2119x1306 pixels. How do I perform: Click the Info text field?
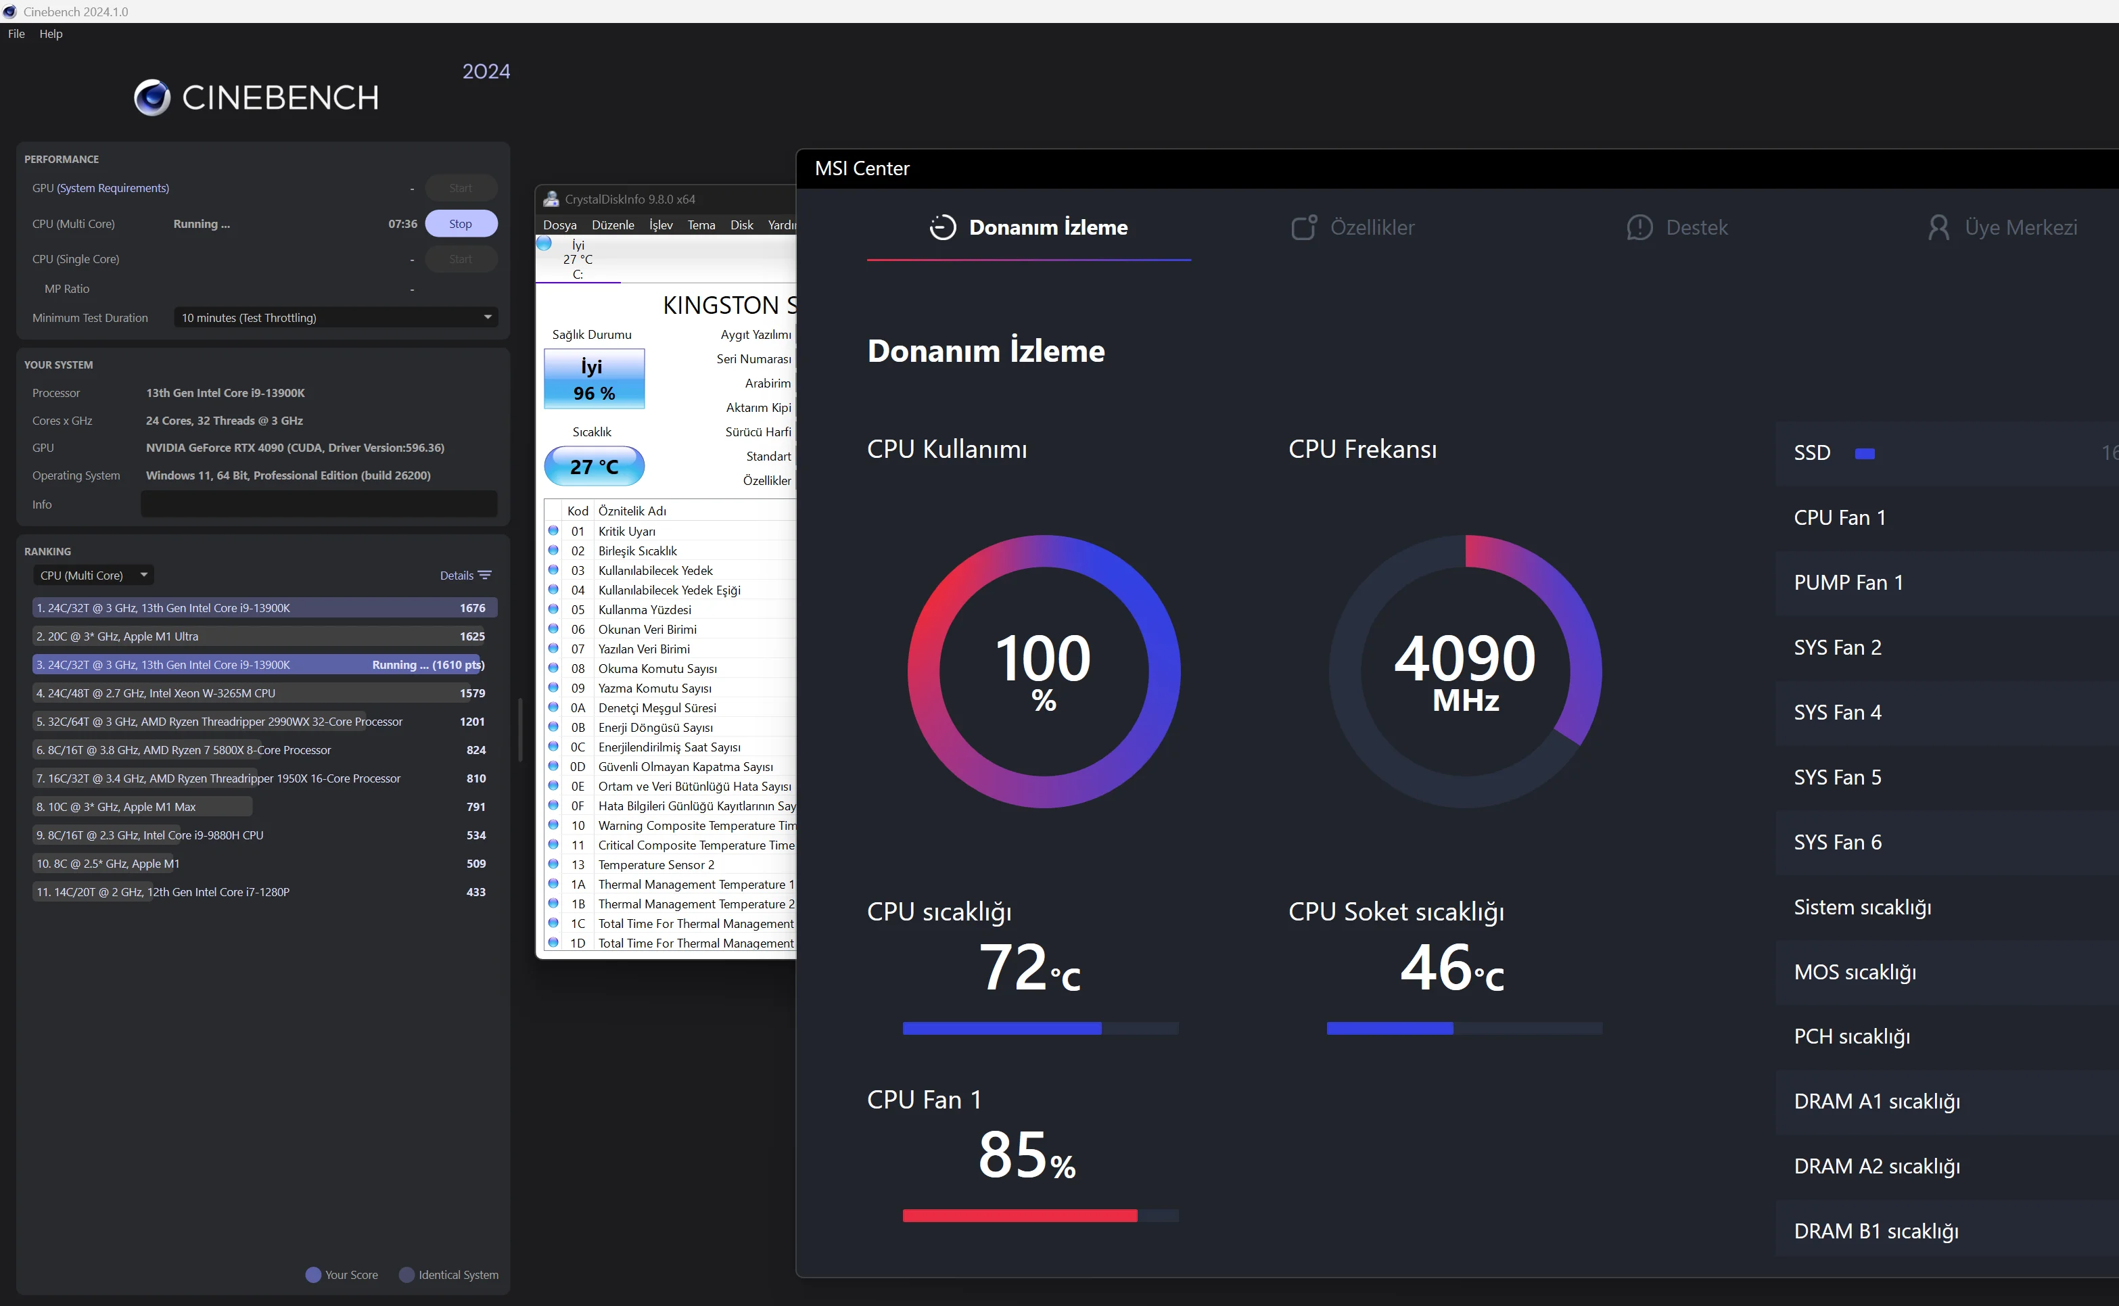click(x=319, y=505)
